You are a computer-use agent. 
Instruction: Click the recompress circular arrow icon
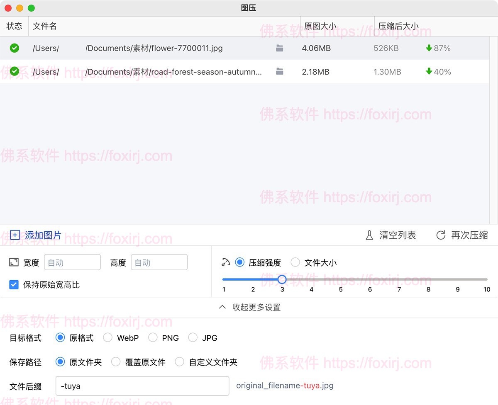tap(441, 235)
